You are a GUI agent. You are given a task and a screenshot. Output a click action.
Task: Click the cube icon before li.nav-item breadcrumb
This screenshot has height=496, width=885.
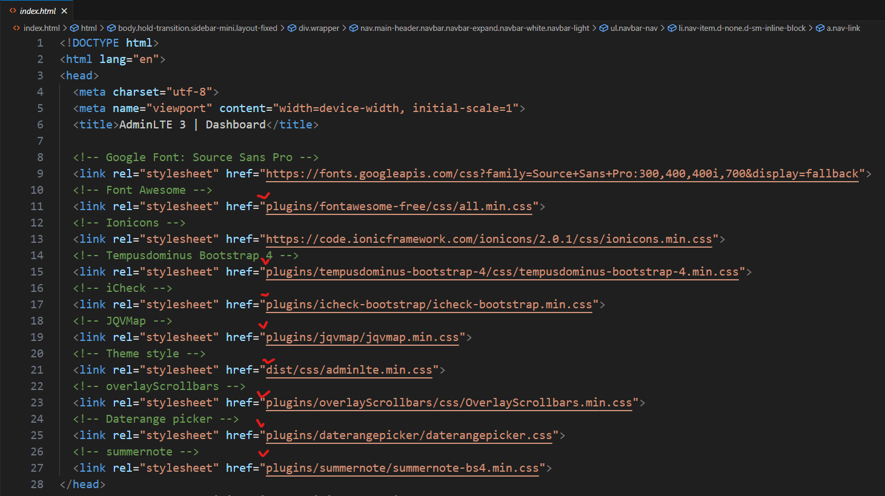[672, 28]
